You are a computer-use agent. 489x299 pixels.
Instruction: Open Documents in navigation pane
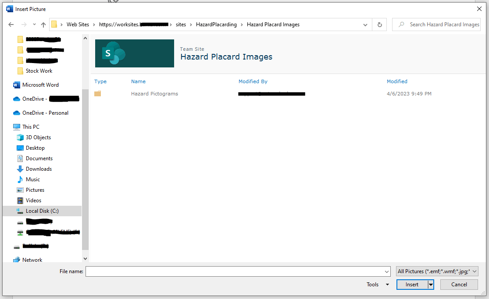[39, 158]
